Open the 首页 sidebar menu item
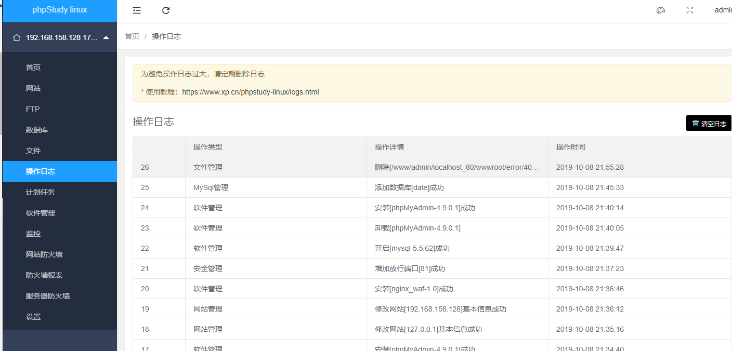 (33, 67)
